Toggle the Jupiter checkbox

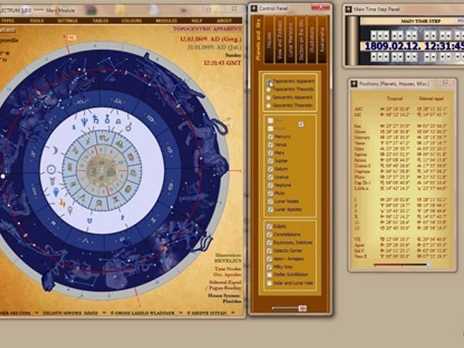click(x=271, y=161)
